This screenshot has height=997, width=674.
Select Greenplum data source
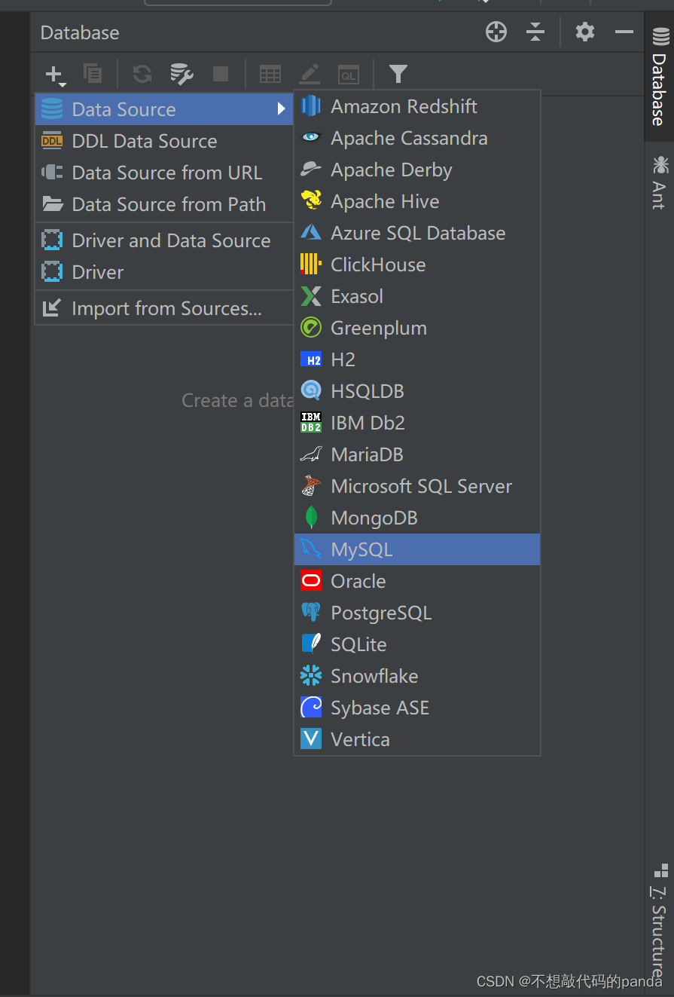point(417,328)
